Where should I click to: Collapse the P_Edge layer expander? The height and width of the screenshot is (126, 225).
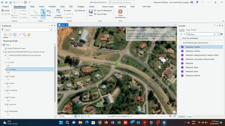tap(5, 76)
